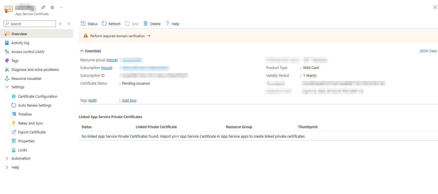Click the Linked Private Certificate column header
This screenshot has width=438, height=194.
click(x=156, y=127)
